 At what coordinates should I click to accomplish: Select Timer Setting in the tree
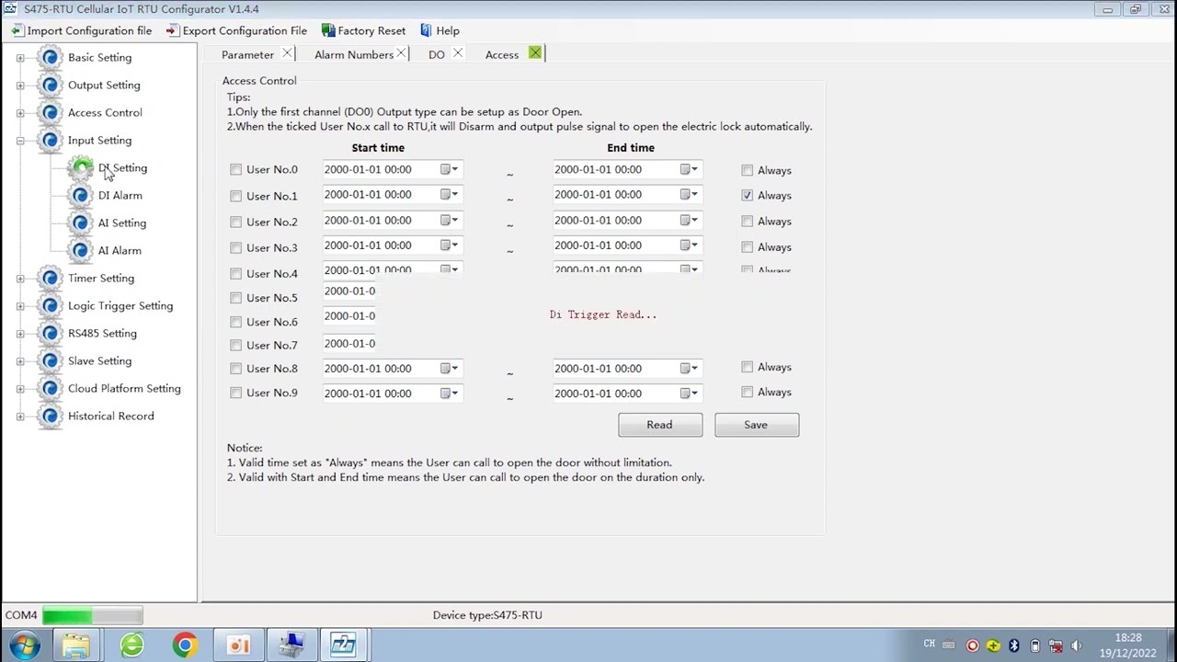[x=101, y=279]
